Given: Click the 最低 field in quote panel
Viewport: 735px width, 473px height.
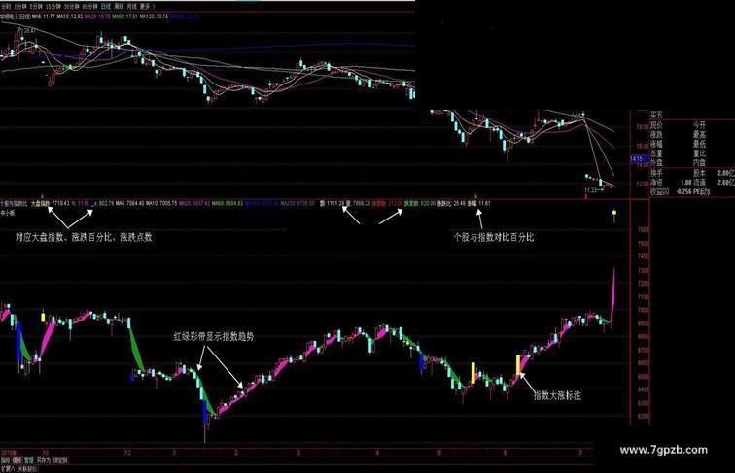Looking at the screenshot, I should 699,145.
